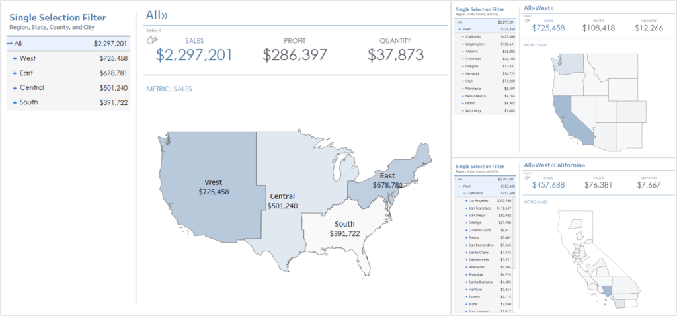Click the hand icon next to $457,688 sales

pyautogui.click(x=527, y=177)
